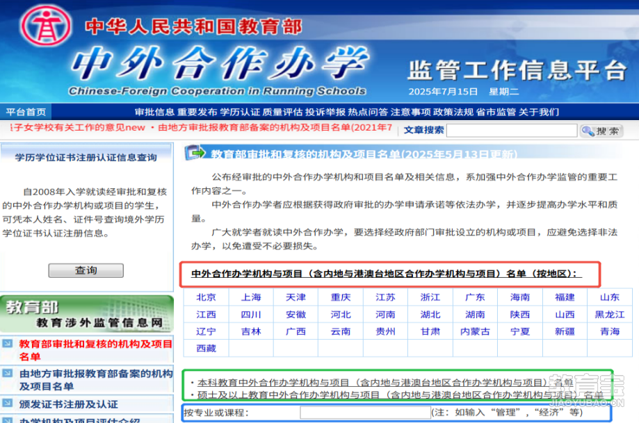Open scrolling news link 由地方审批报教育部备案的机构及项目名单
This screenshot has width=639, height=423.
(275, 127)
